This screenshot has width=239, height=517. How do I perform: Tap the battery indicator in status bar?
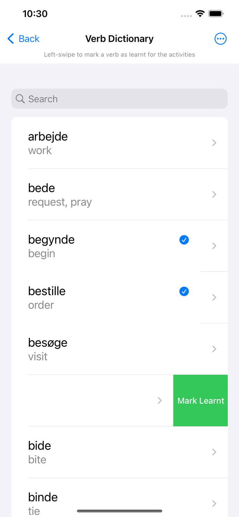216,14
